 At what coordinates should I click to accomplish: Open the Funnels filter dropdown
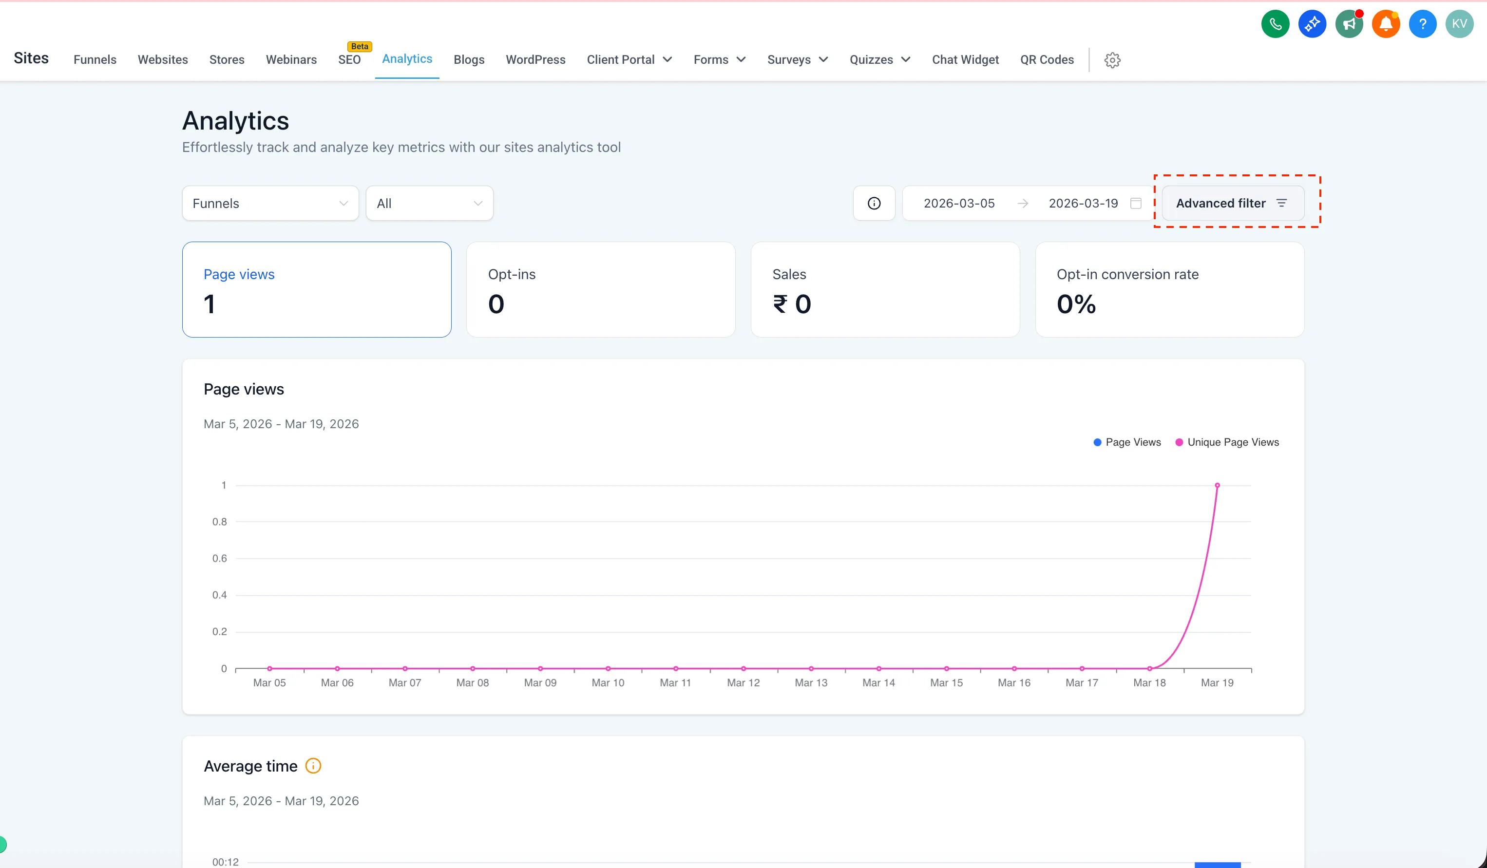coord(269,203)
